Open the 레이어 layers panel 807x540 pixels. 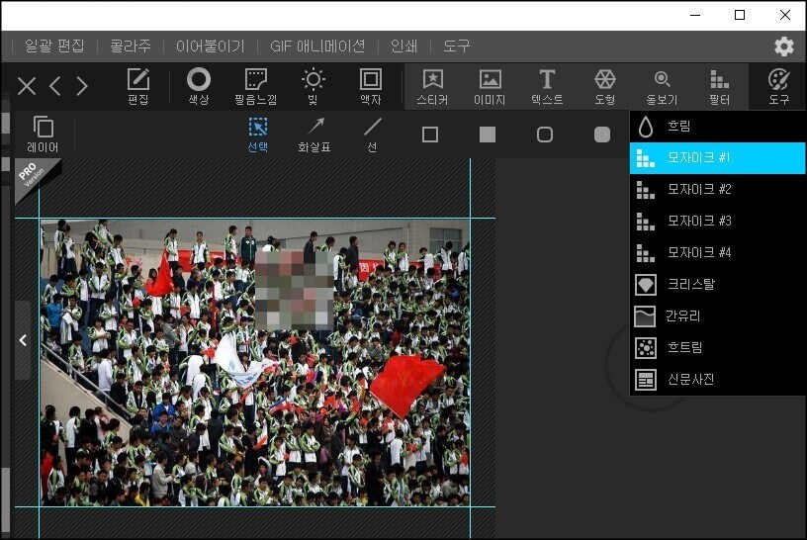[43, 134]
